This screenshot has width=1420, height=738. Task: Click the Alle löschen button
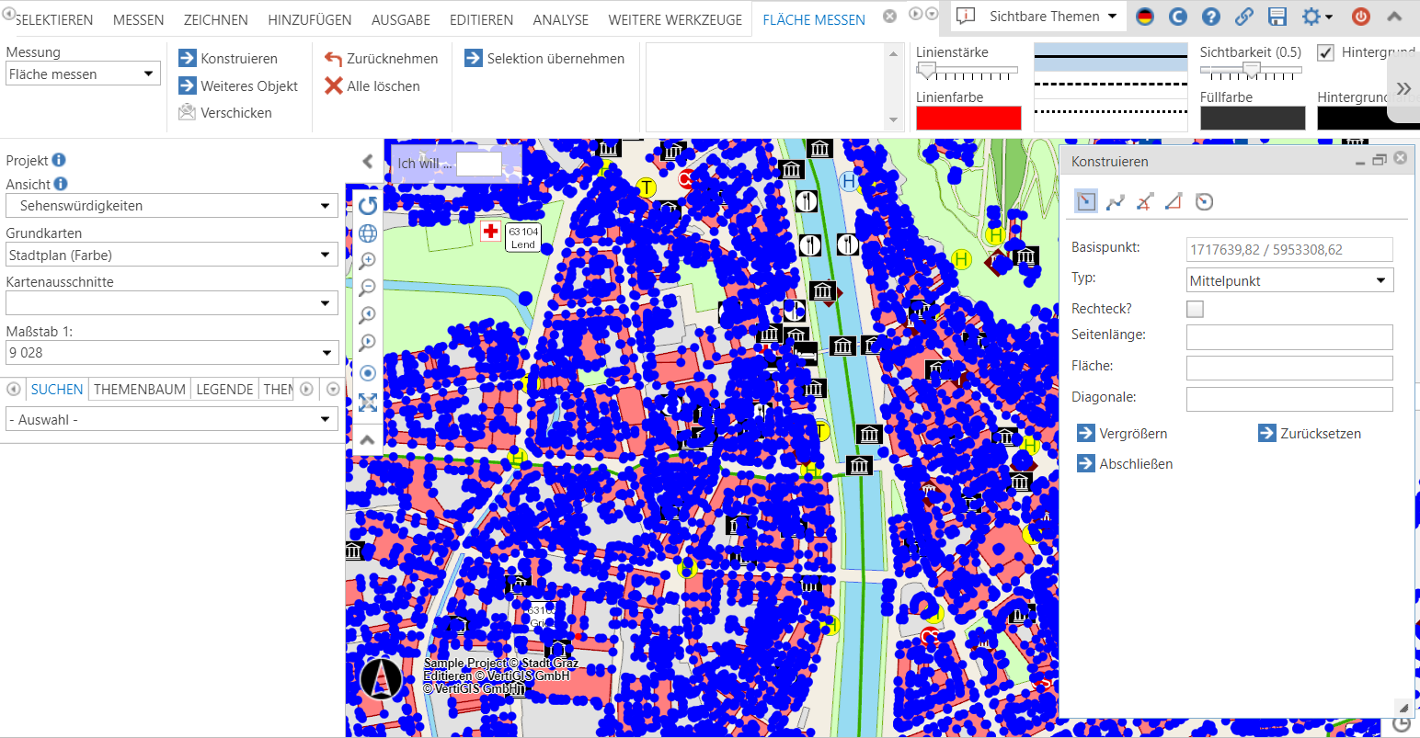pos(372,86)
